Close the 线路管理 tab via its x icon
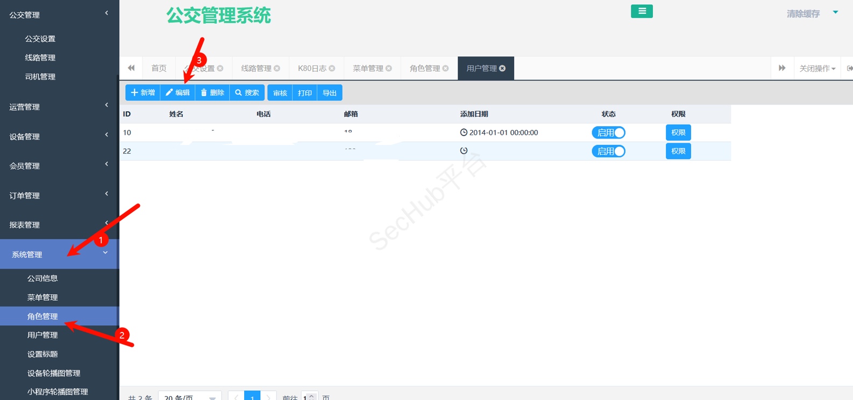 [x=277, y=68]
